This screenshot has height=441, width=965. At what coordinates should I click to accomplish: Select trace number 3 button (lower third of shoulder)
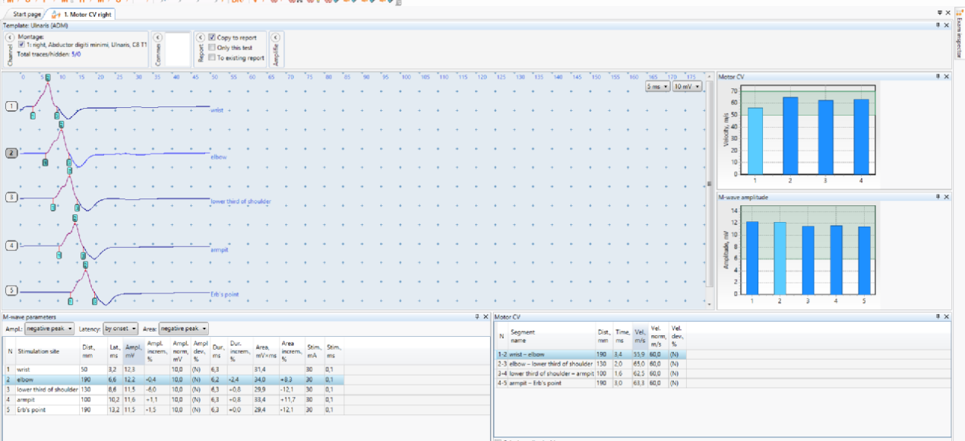point(11,198)
